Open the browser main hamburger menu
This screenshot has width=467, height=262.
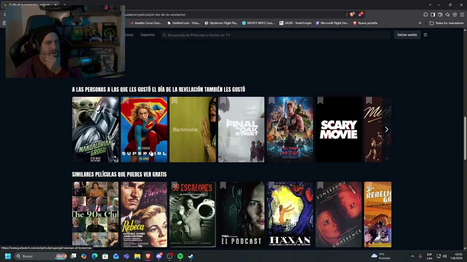click(x=462, y=15)
